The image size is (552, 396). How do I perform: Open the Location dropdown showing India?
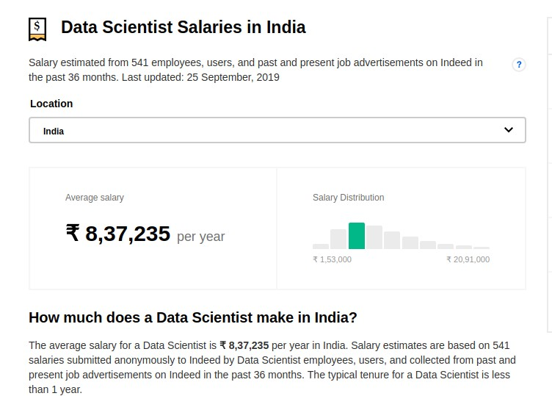[x=277, y=131]
